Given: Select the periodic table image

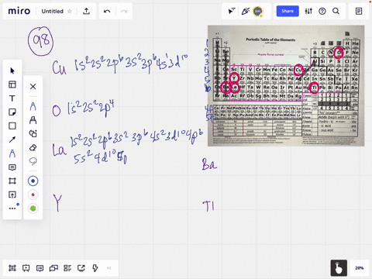Looking at the screenshot, I should pos(286,86).
